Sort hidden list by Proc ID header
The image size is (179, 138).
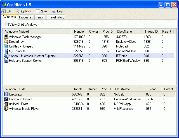(105, 89)
